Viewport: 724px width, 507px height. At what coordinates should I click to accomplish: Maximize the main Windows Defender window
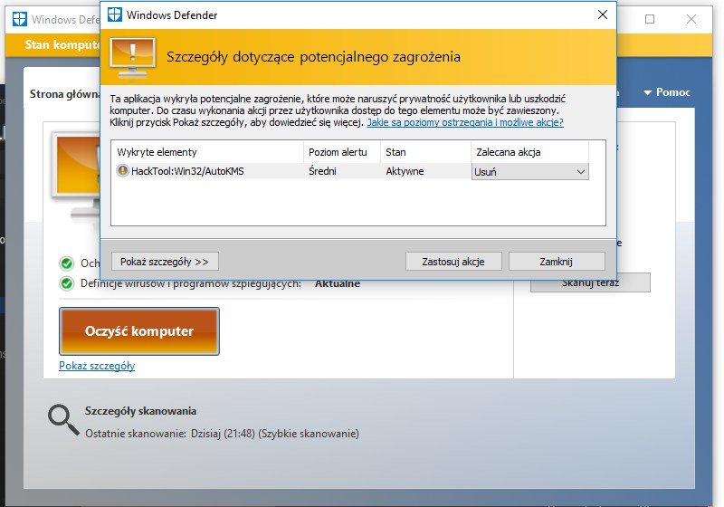650,19
